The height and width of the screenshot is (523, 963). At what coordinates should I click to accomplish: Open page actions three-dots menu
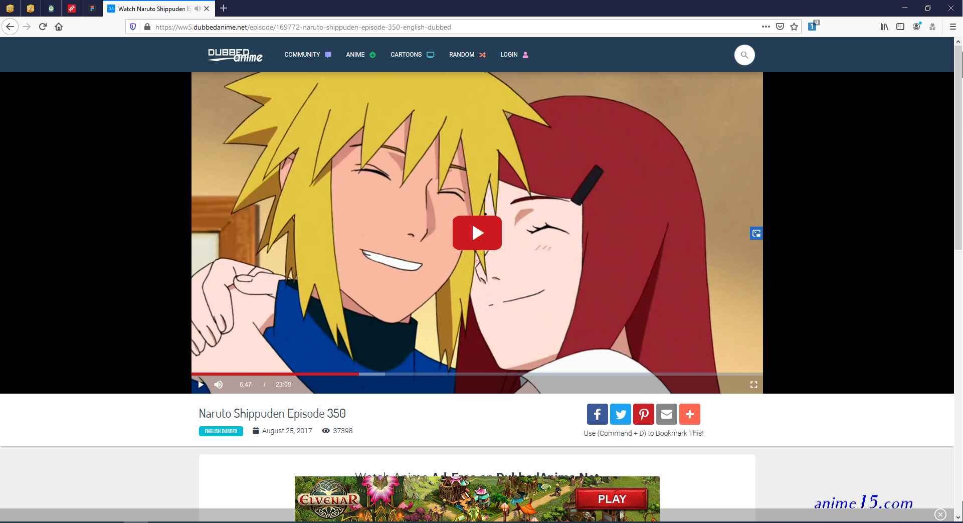pyautogui.click(x=765, y=27)
